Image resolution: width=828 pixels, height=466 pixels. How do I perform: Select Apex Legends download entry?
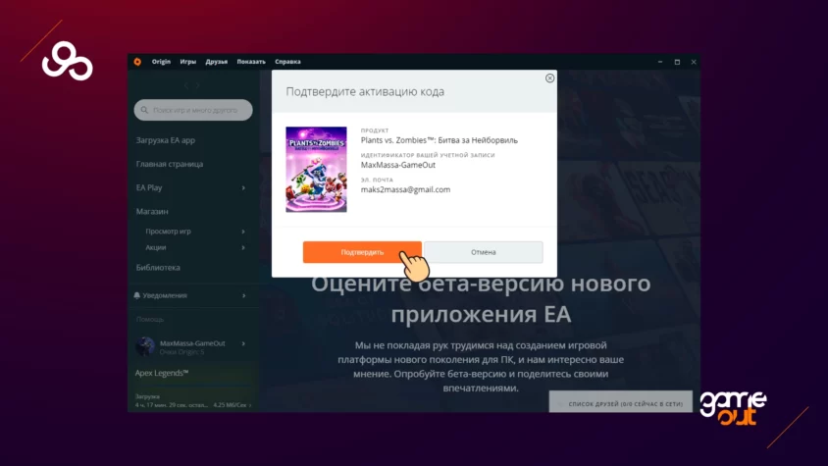click(x=162, y=373)
